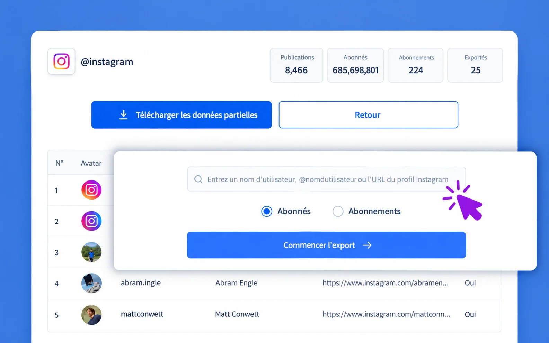Image resolution: width=549 pixels, height=343 pixels.
Task: Click the magnifier icon in the search box
Action: [x=198, y=179]
